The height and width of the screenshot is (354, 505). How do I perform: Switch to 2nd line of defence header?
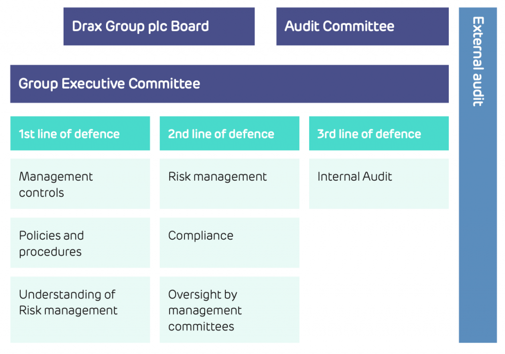[x=229, y=133]
